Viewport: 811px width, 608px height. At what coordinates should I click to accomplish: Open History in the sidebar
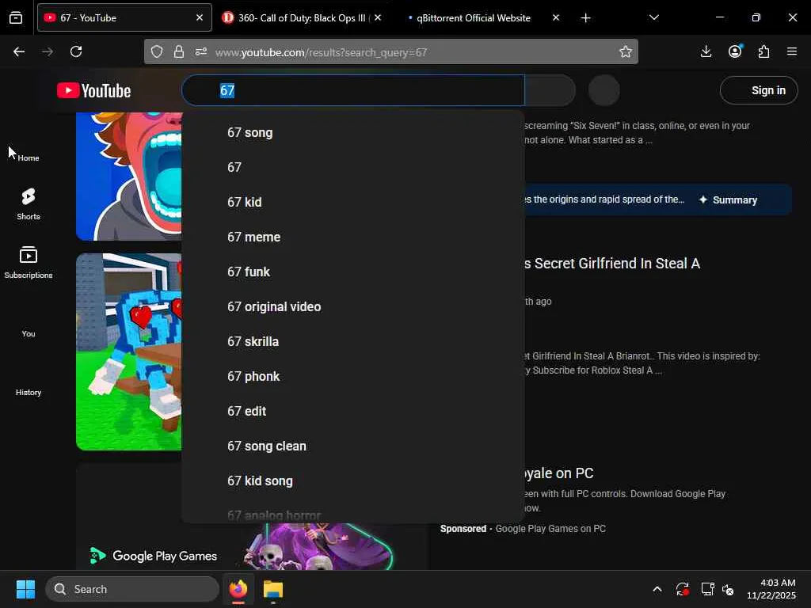pos(29,392)
